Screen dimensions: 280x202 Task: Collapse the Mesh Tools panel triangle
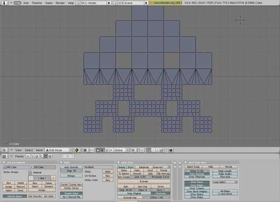point(118,162)
